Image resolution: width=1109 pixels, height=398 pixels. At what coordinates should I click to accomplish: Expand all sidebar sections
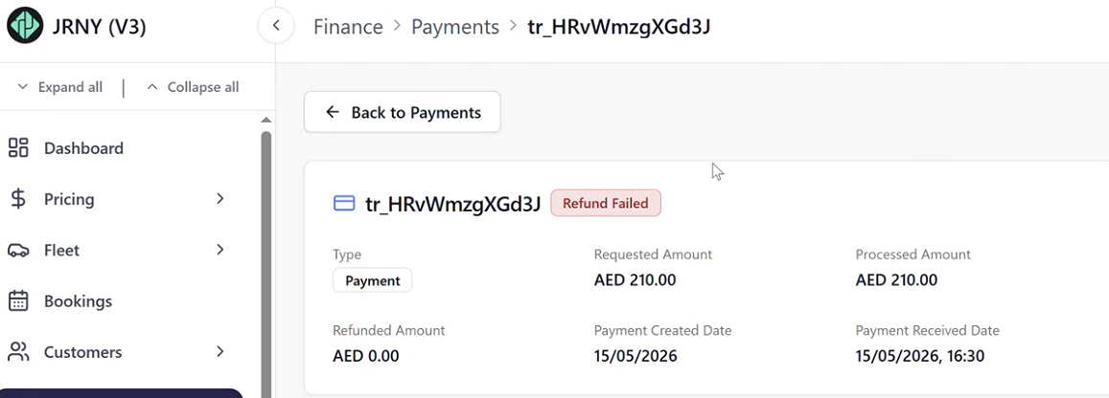(x=60, y=87)
